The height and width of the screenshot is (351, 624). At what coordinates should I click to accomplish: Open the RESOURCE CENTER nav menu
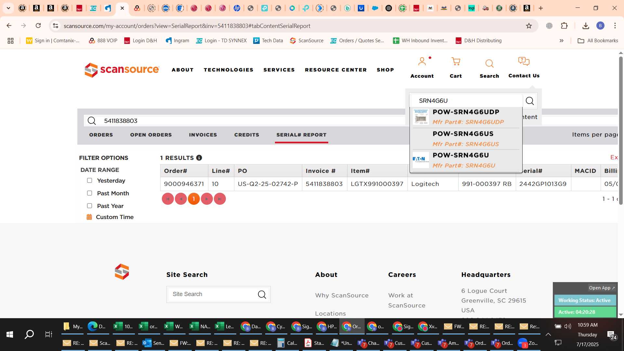pos(336,70)
